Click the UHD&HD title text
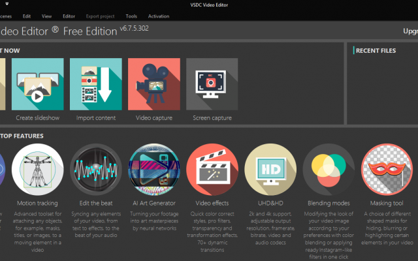Image resolution: width=418 pixels, height=261 pixels. click(x=270, y=203)
